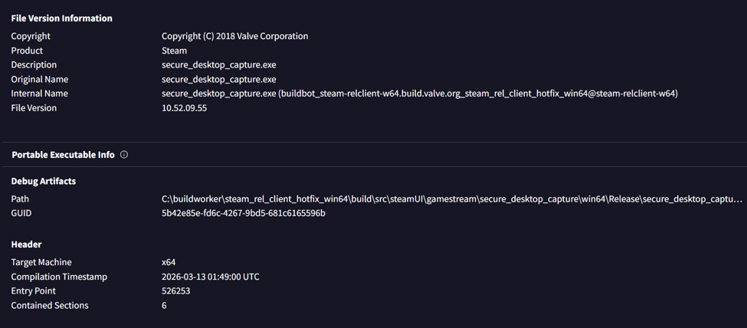Click the Portable Executable Info heading
Screen dimensions: 747x328
tap(63, 155)
